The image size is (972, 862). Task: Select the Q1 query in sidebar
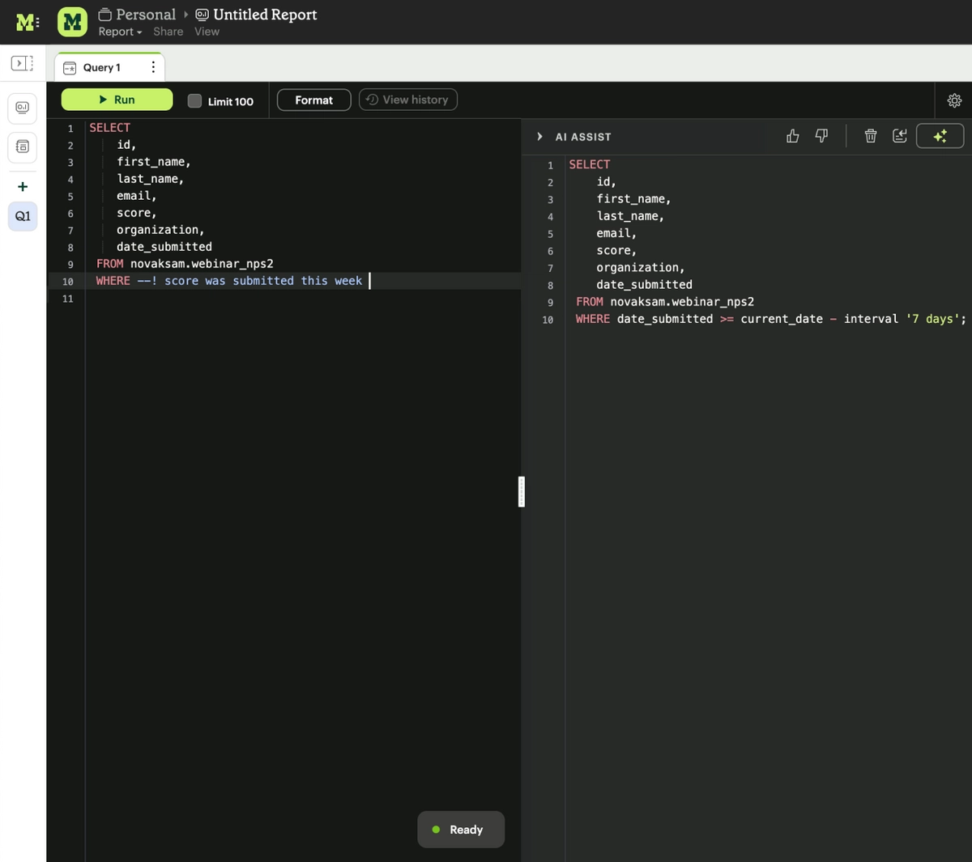[22, 216]
